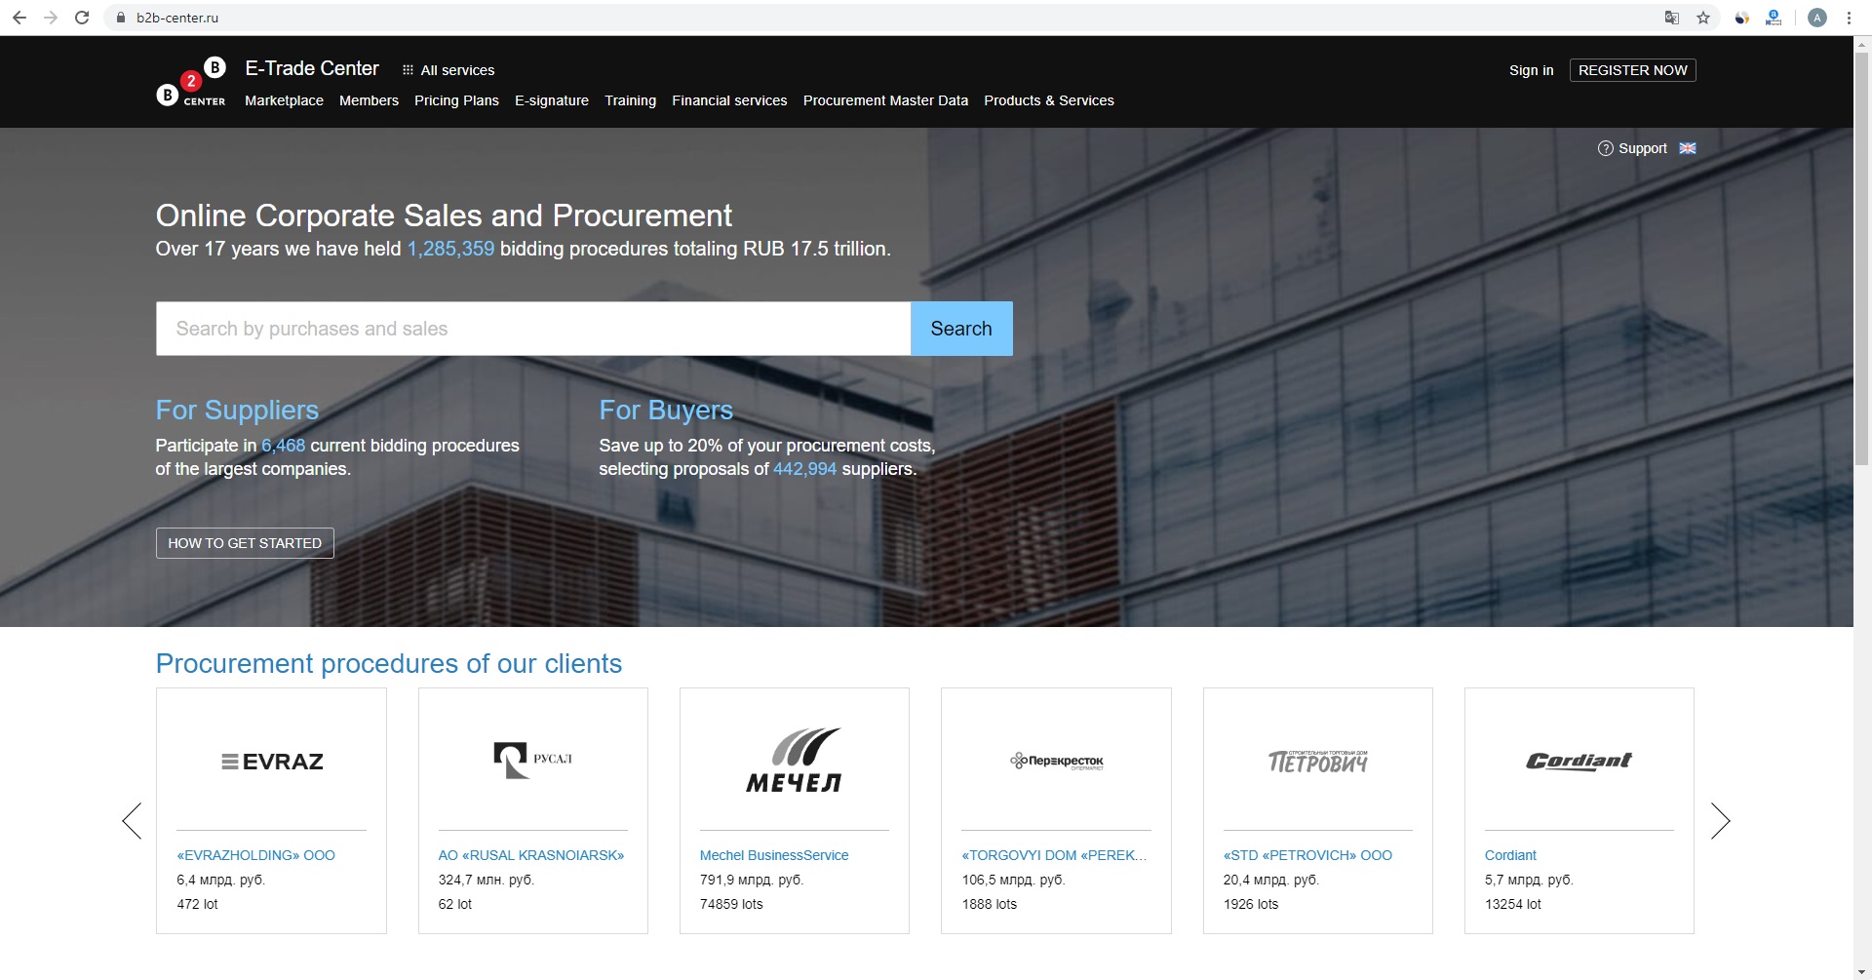
Task: Show the next clients with the right carousel arrow
Action: pos(1720,820)
